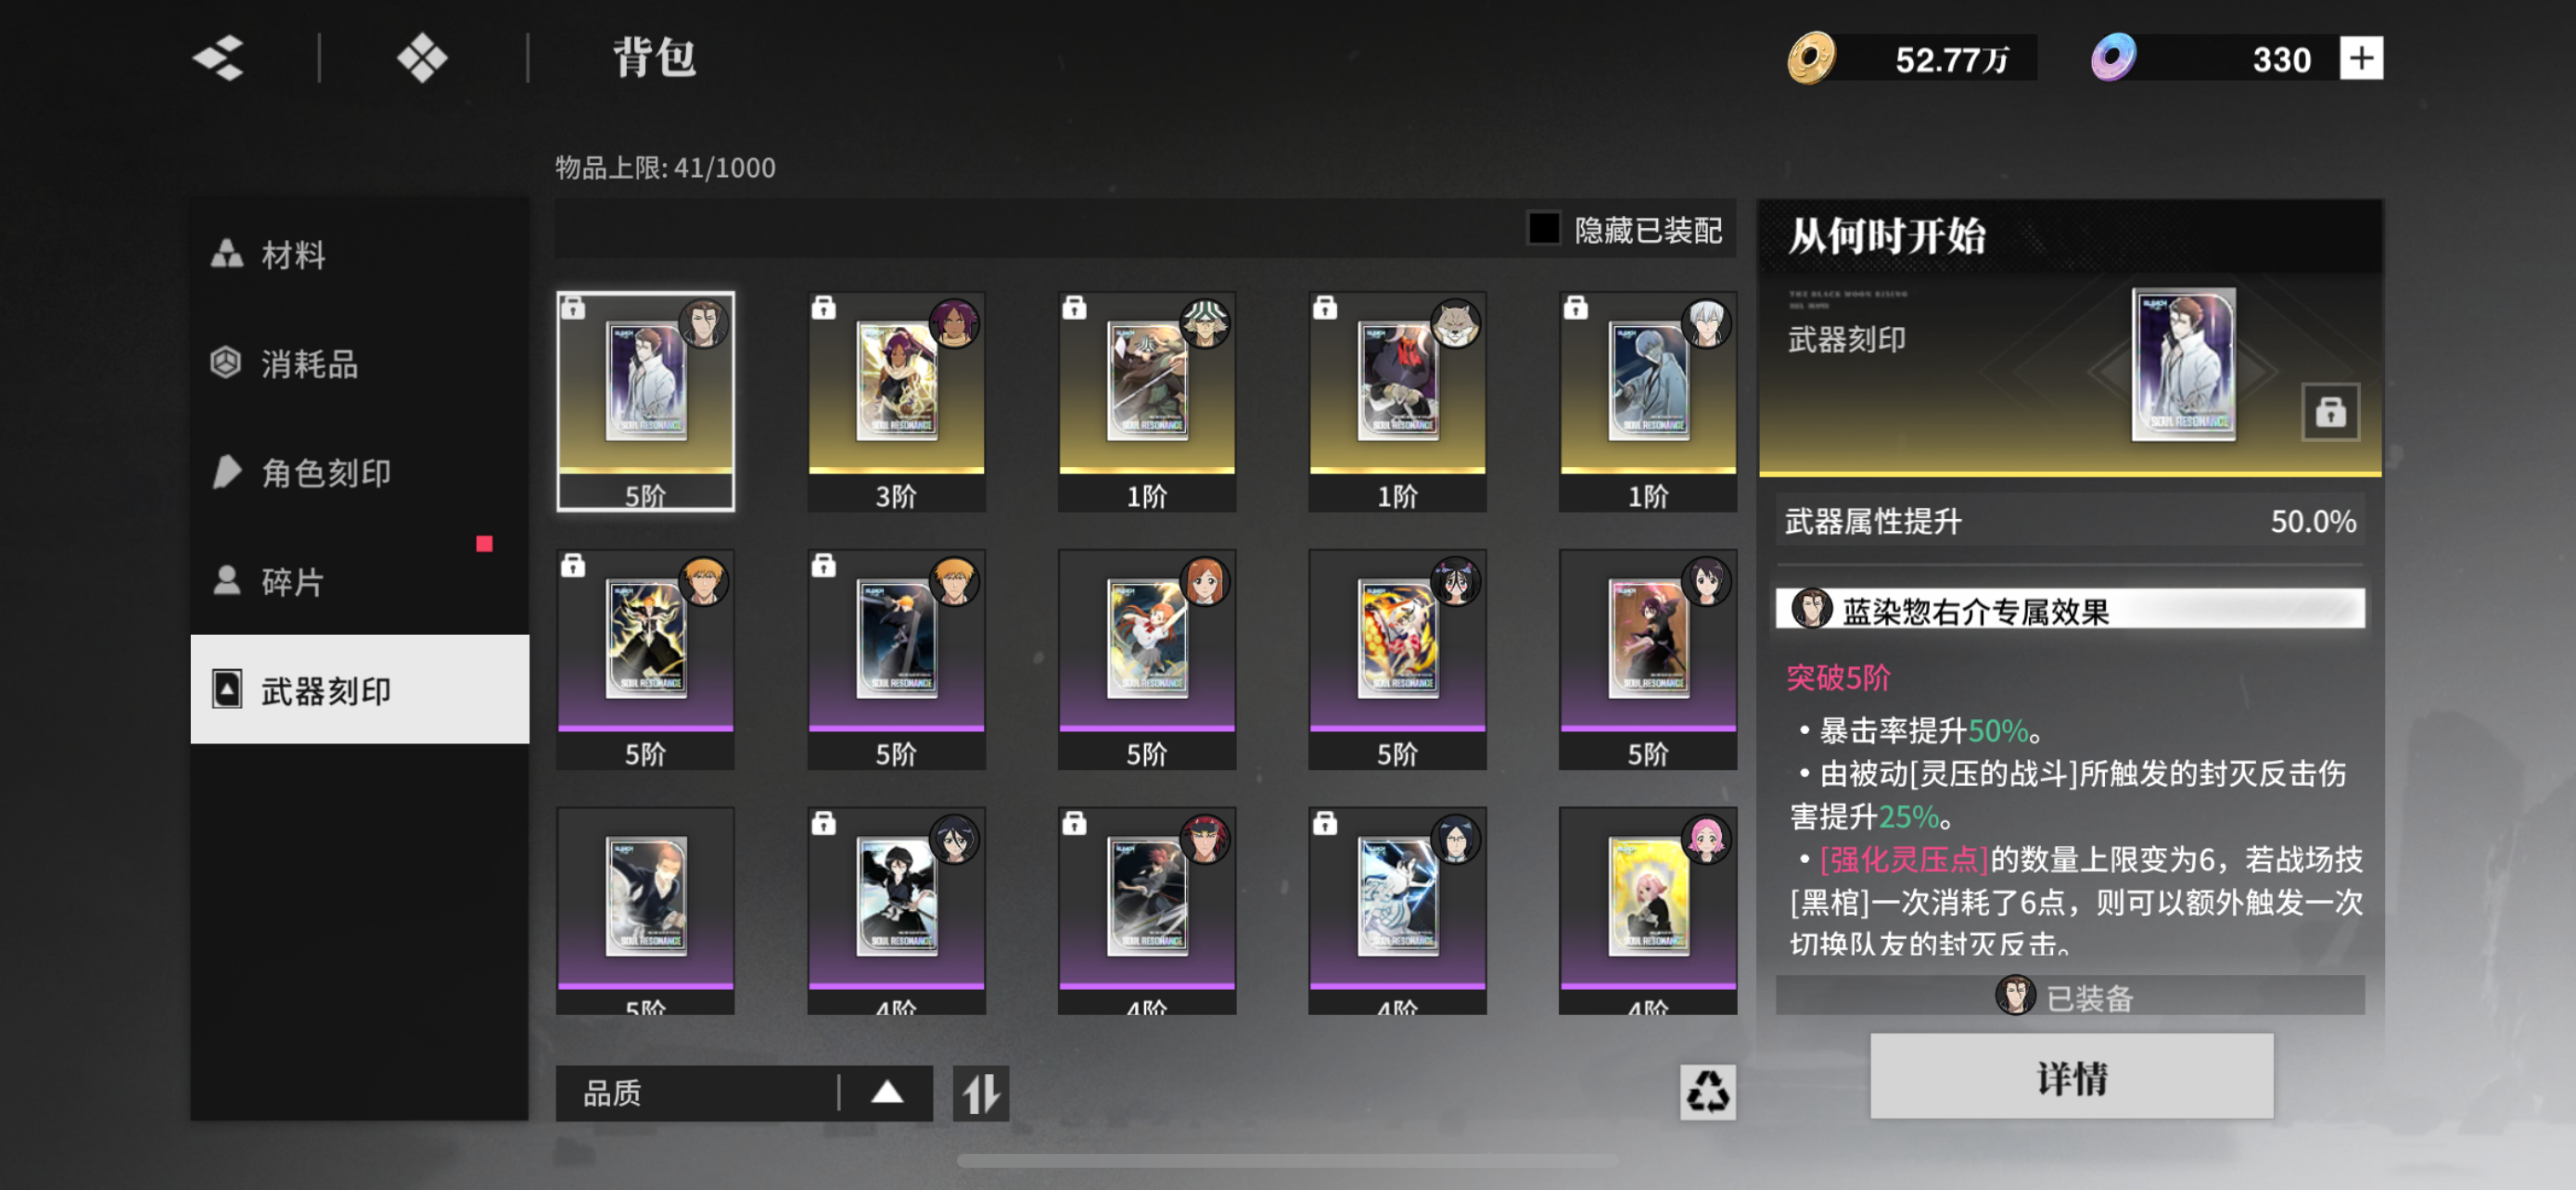
Task: Select the 3阶 Yoruichi weapon imprint
Action: [x=896, y=401]
